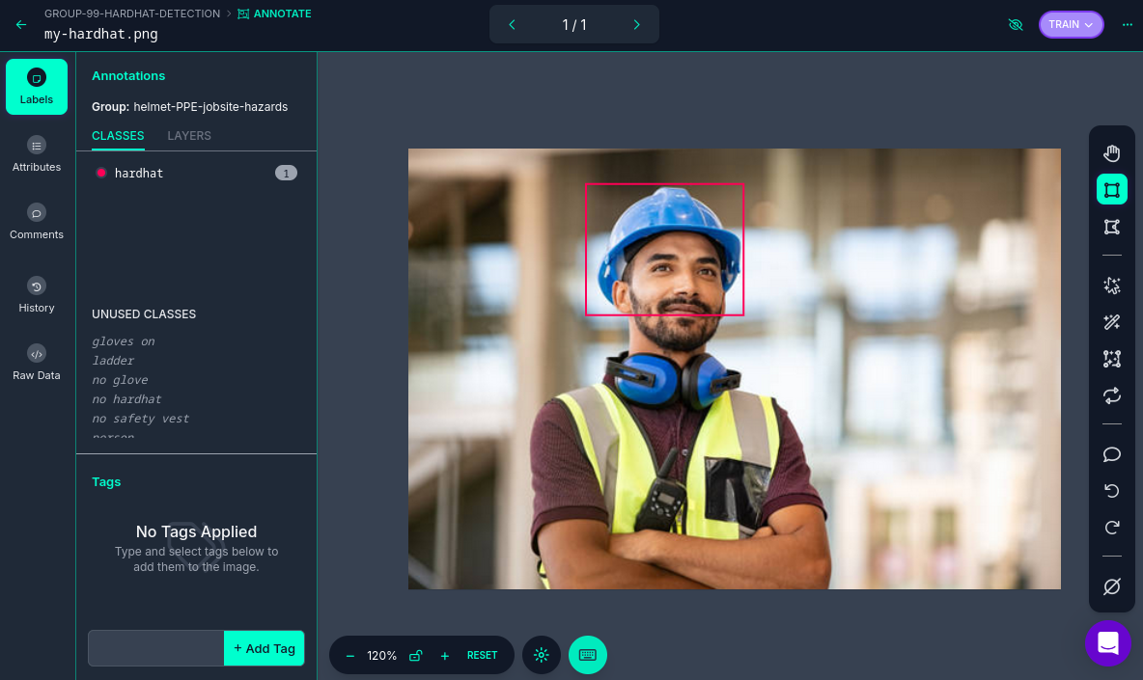Select the hardhat bounding box on image
Viewport: 1143px width, 680px height.
click(x=665, y=250)
